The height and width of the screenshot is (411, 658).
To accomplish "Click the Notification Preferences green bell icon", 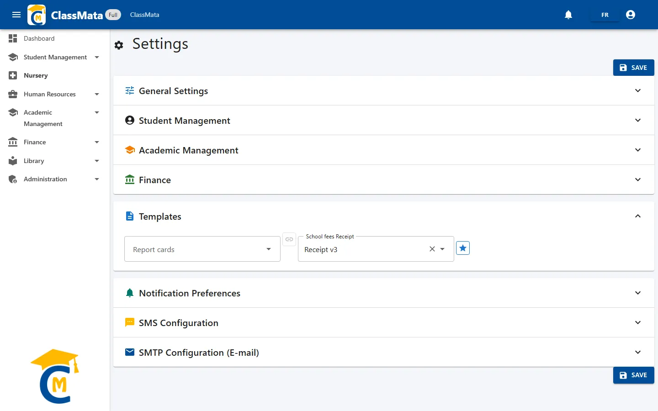I will 130,293.
